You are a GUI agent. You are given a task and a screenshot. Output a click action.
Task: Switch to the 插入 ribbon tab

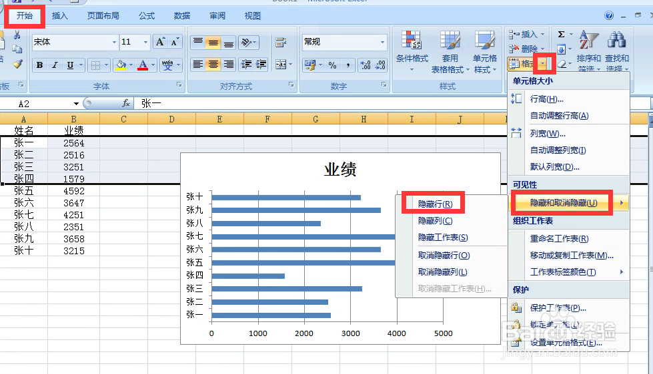[x=59, y=16]
